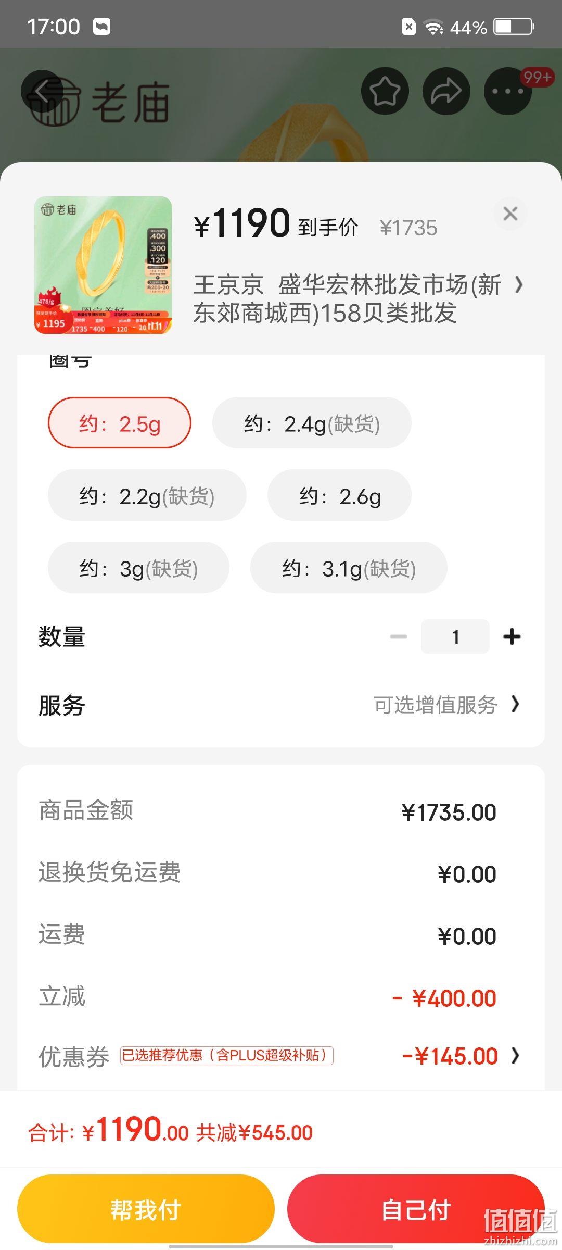Viewport: 562px width, 1250px height.
Task: Select the 约: 2.5g weight option
Action: coord(120,423)
